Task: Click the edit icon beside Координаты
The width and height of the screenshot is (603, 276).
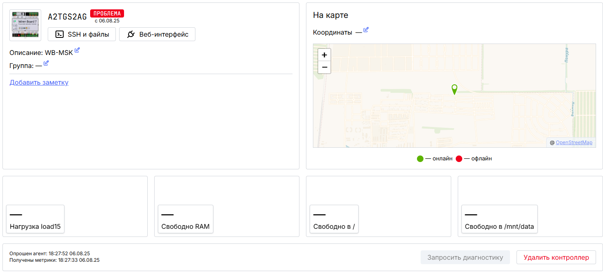Action: click(x=366, y=30)
